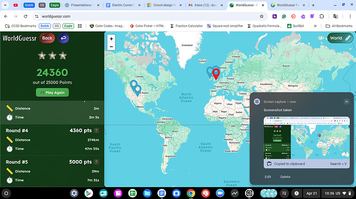Switch to the second WorldGuessr tab

tap(287, 5)
